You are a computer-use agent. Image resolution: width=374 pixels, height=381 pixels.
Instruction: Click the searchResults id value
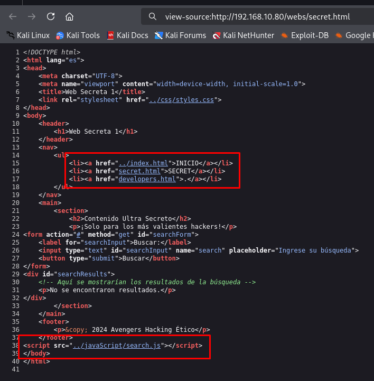(x=82, y=274)
